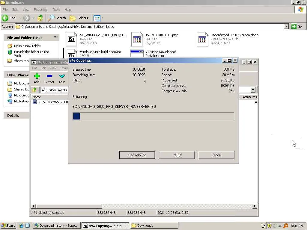Open the Edit menu in 7-Zip window
307x230 pixels.
tap(43, 68)
